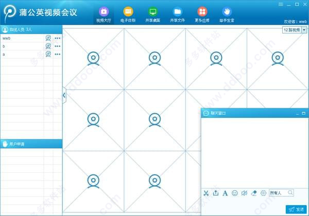Click webcam icon in third-row first video cell
Viewport: 309px width, 216px height.
point(93,181)
